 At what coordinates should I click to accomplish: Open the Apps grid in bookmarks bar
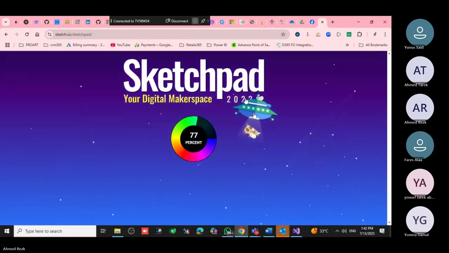coord(7,45)
